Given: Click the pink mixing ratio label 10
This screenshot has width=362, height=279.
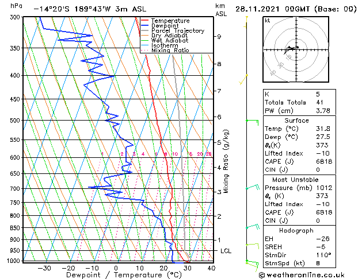Looking at the screenshot, I should (175, 154).
